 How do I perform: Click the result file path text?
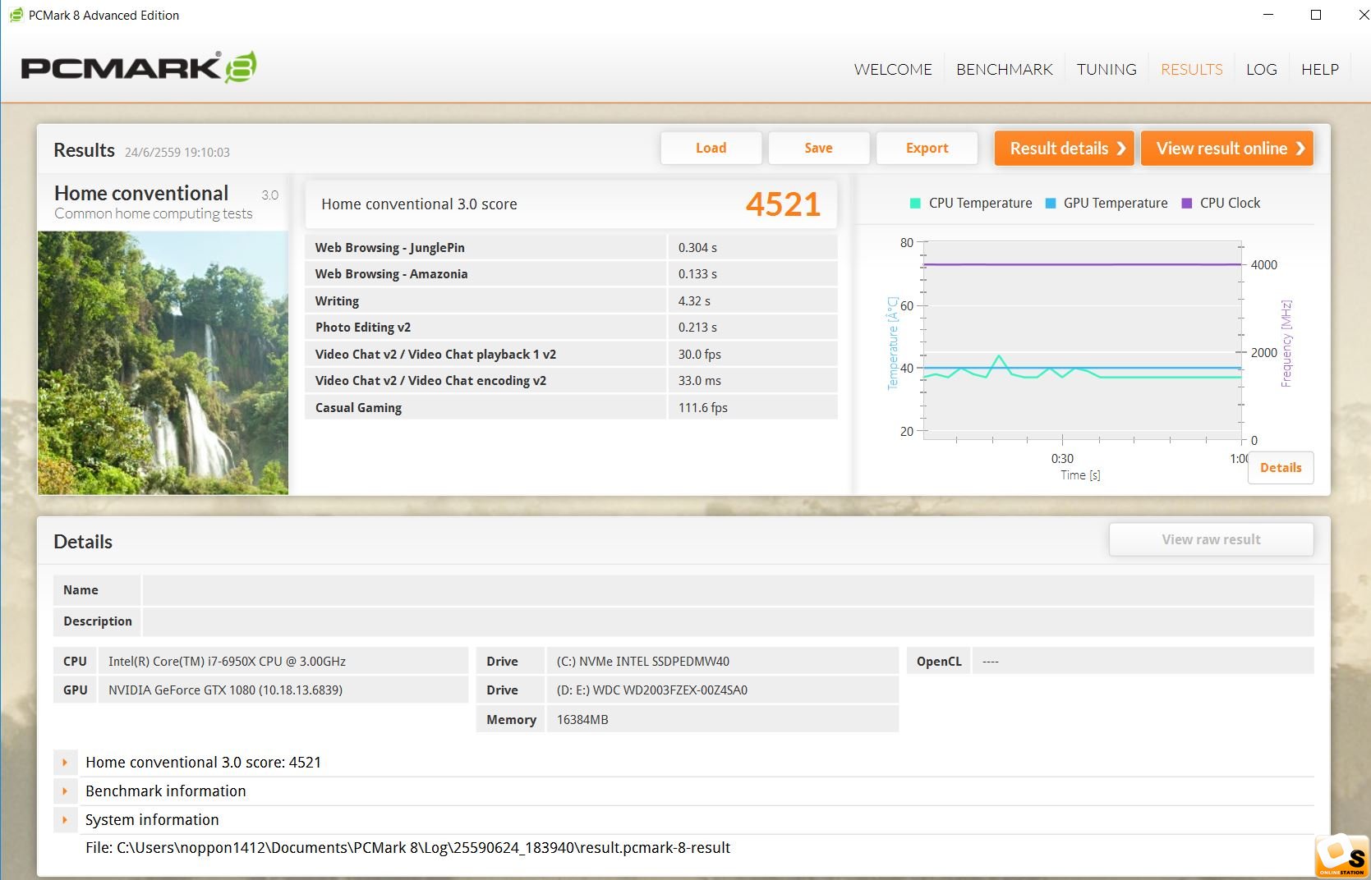coord(407,847)
